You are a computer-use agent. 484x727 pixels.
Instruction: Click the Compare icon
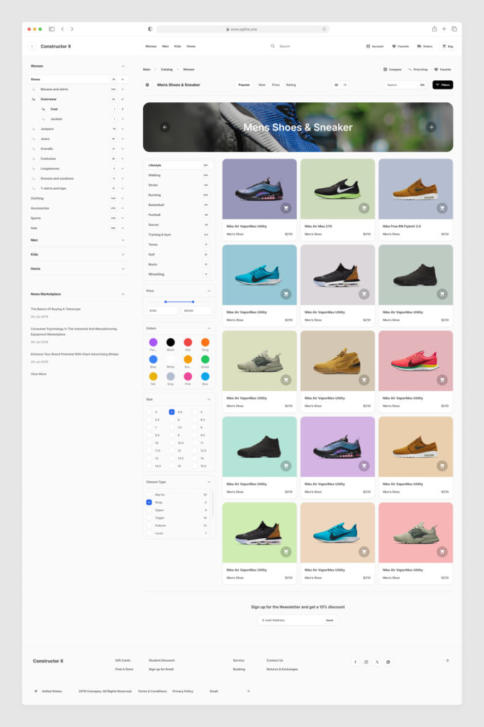tap(385, 70)
